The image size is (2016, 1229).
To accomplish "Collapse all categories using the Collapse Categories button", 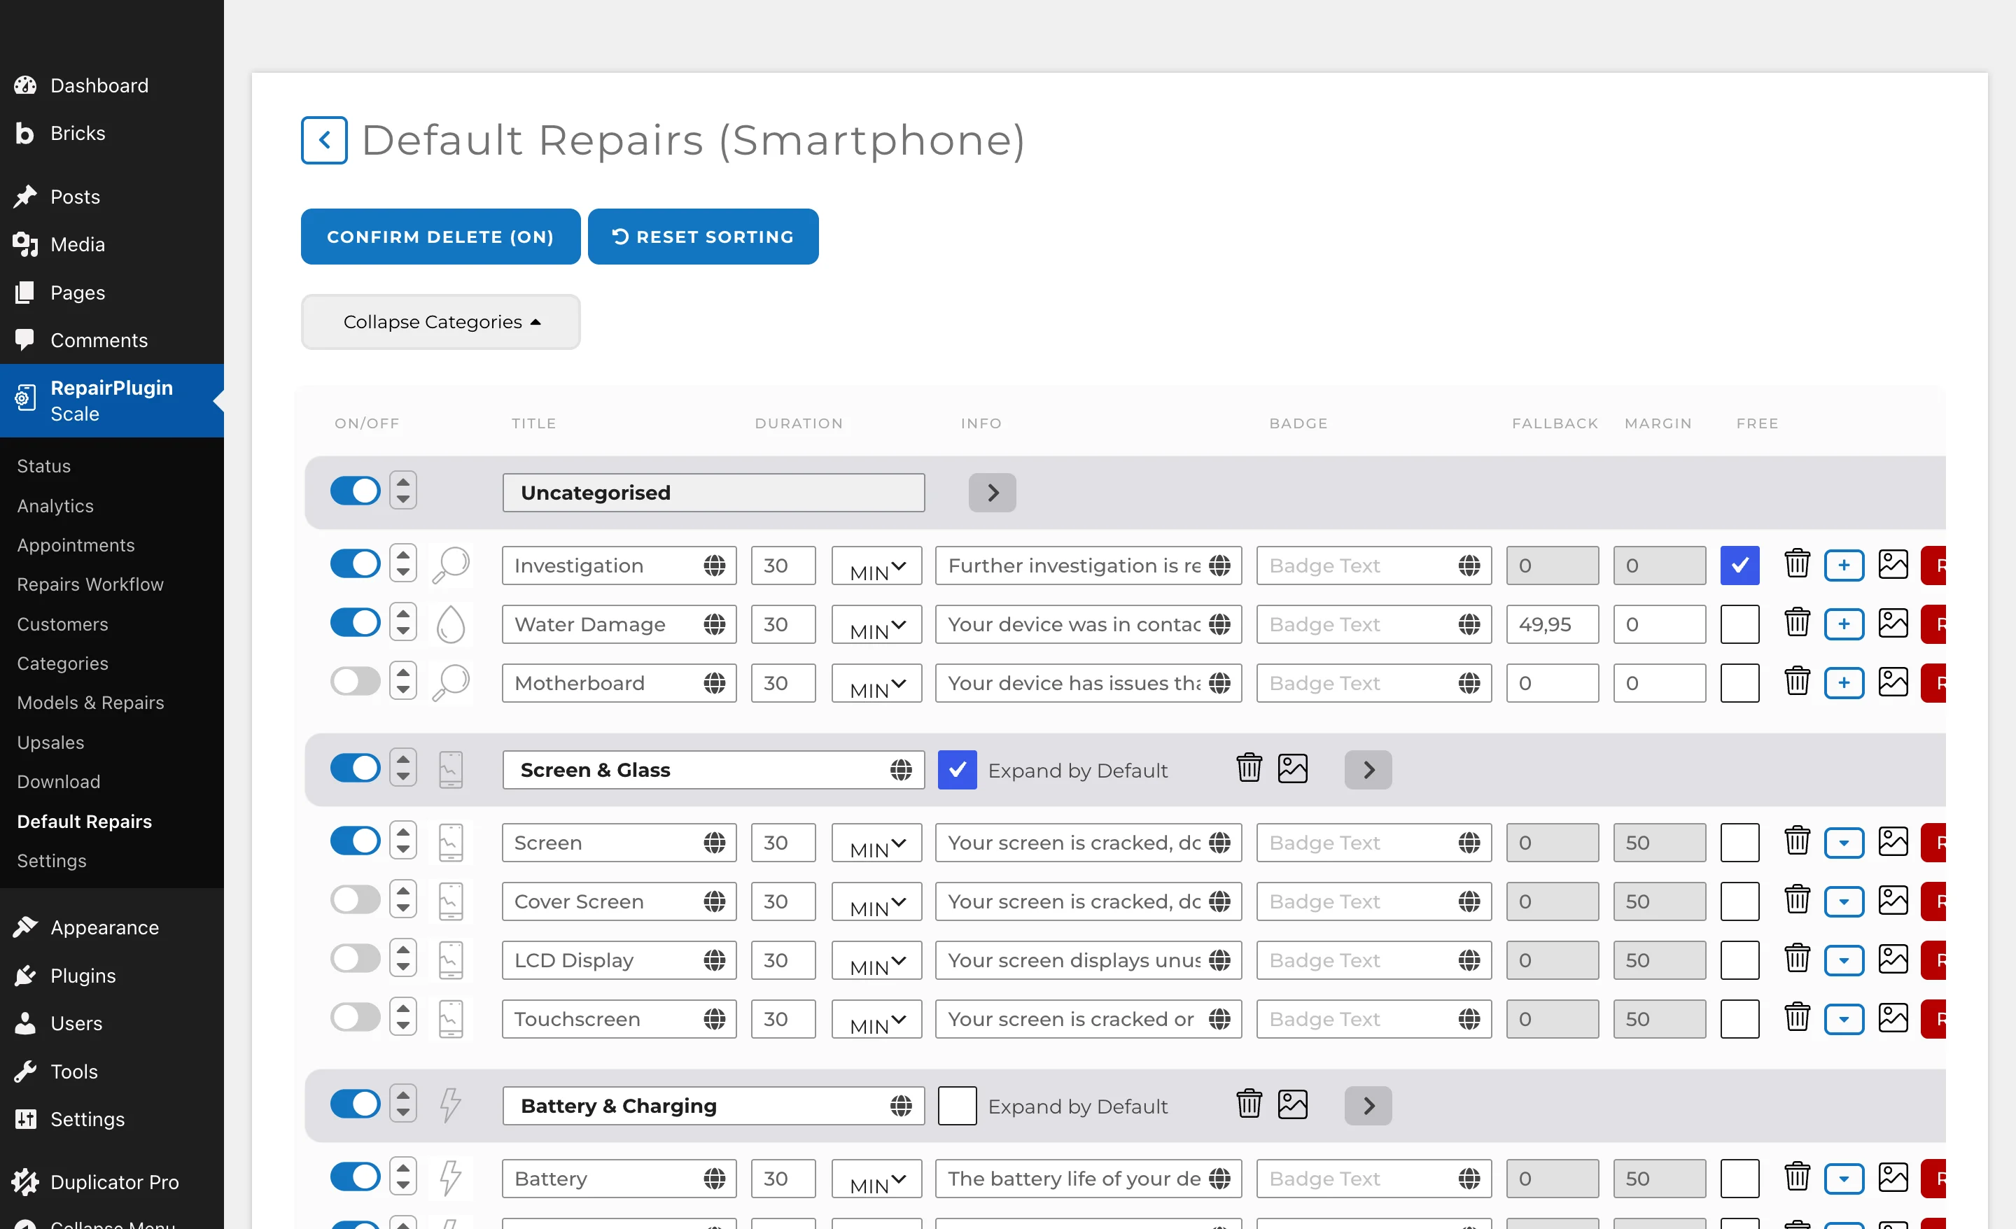I will pyautogui.click(x=441, y=323).
